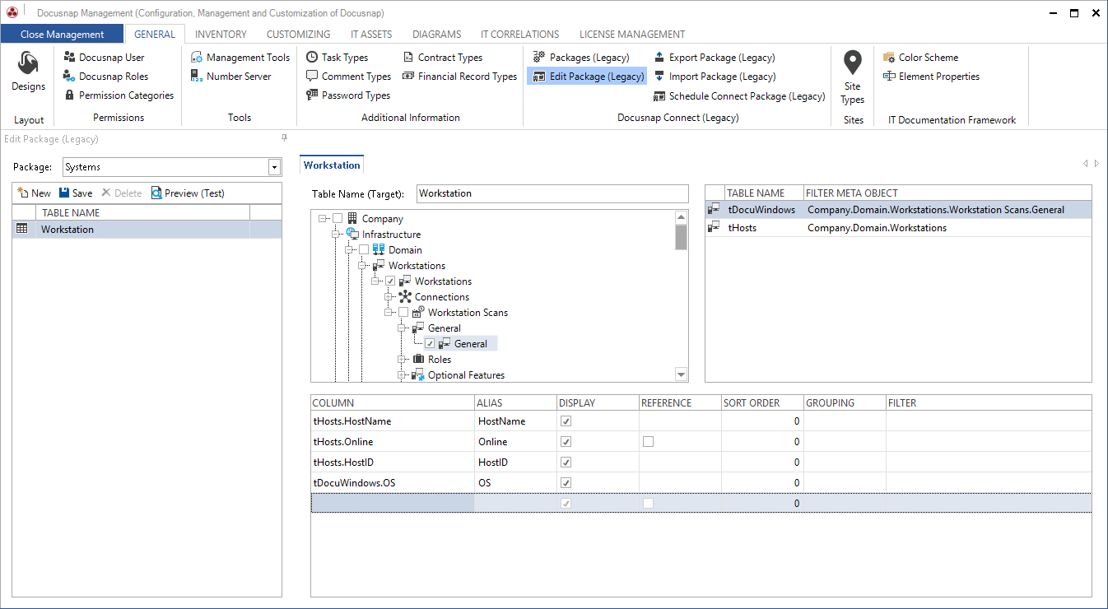This screenshot has width=1108, height=609.
Task: Collapse the Company tree node
Action: pyautogui.click(x=324, y=219)
